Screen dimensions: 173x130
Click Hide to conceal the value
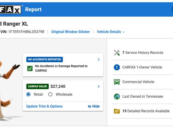(x=94, y=106)
